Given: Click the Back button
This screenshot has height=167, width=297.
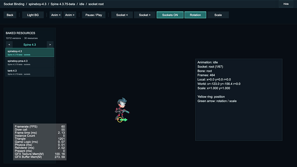Looking at the screenshot, I should coord(10,15).
